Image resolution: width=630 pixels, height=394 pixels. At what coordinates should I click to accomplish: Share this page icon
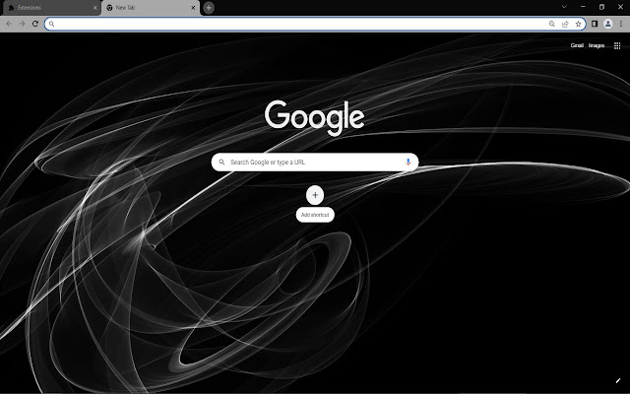(x=565, y=24)
